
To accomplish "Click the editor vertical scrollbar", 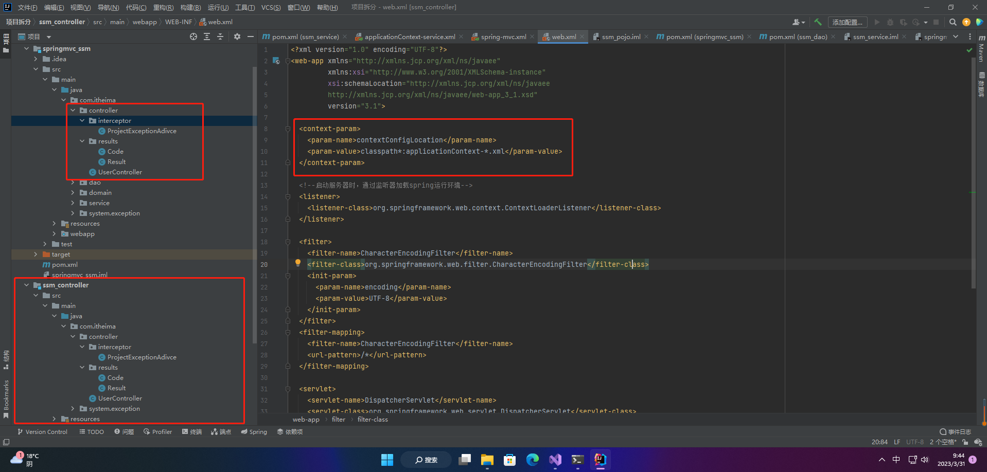I will point(973,172).
